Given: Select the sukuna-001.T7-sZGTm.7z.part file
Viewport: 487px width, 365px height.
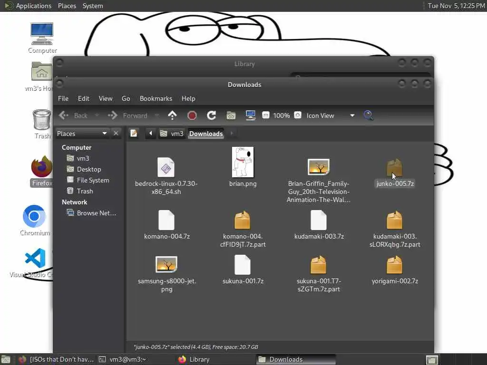Looking at the screenshot, I should tap(319, 274).
